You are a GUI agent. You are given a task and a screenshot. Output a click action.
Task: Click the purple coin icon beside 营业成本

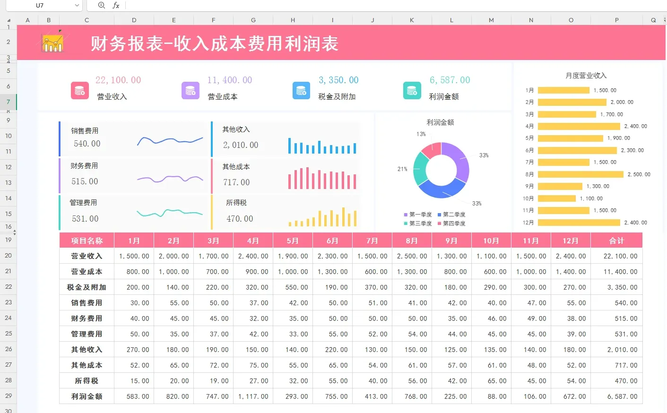(x=190, y=90)
